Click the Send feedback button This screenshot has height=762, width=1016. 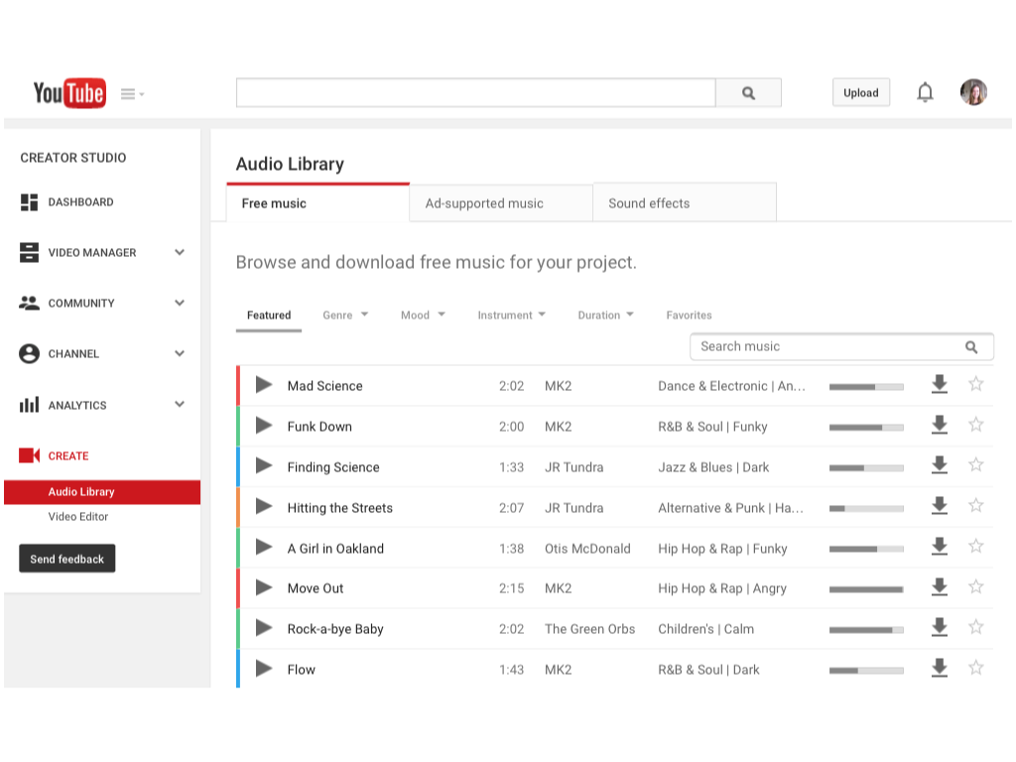(x=67, y=559)
